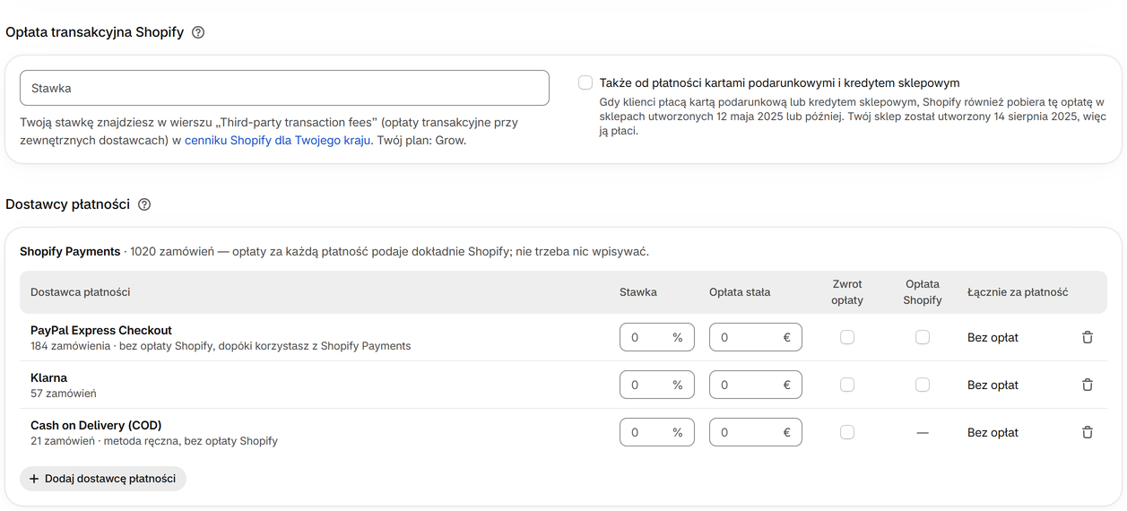Viewport: 1127px width, 511px height.
Task: Tick Zwrot opłaty for Klarna
Action: [847, 385]
